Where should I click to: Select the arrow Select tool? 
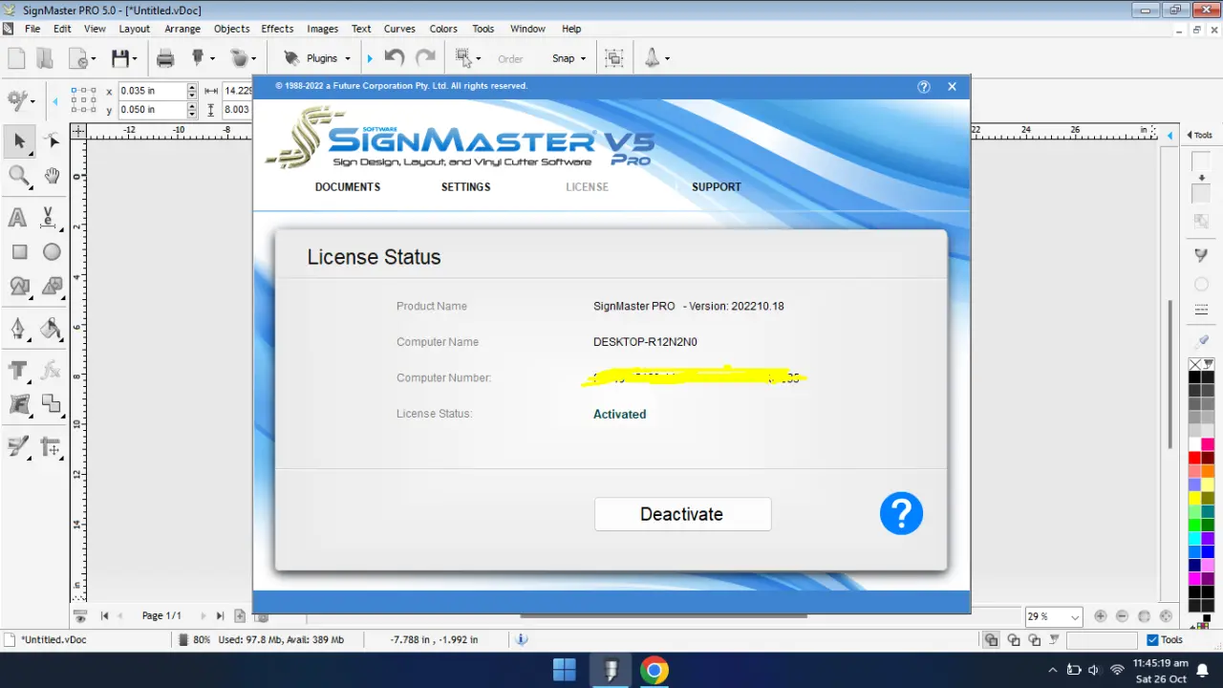(x=19, y=141)
